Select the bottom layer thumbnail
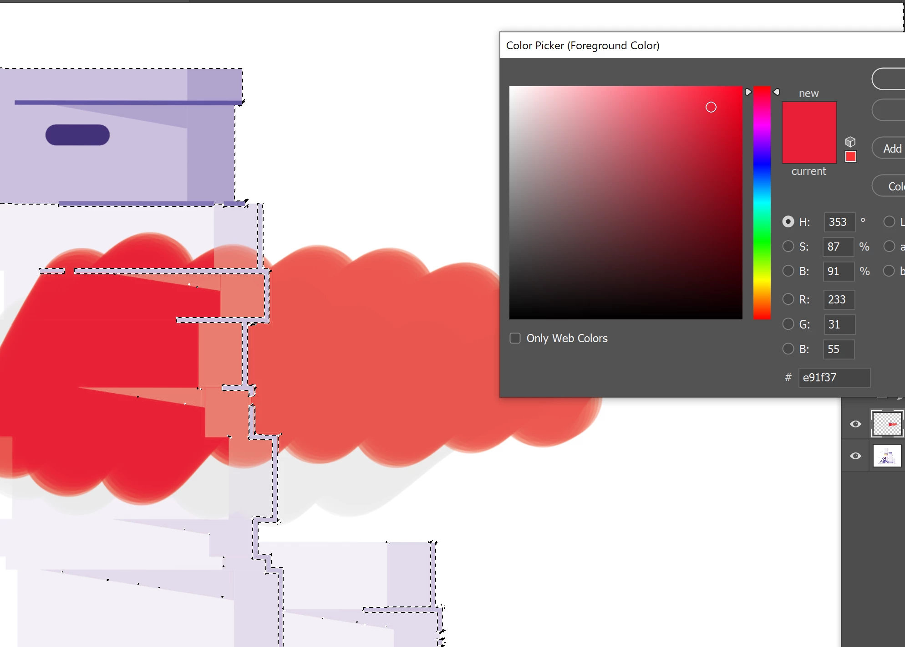The height and width of the screenshot is (647, 905). 886,456
